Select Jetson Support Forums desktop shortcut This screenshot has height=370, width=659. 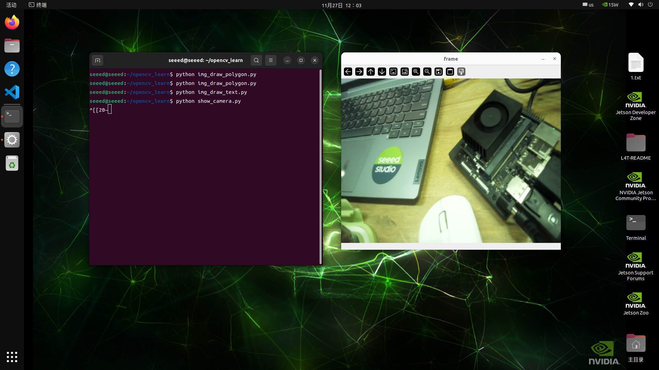pos(636,267)
